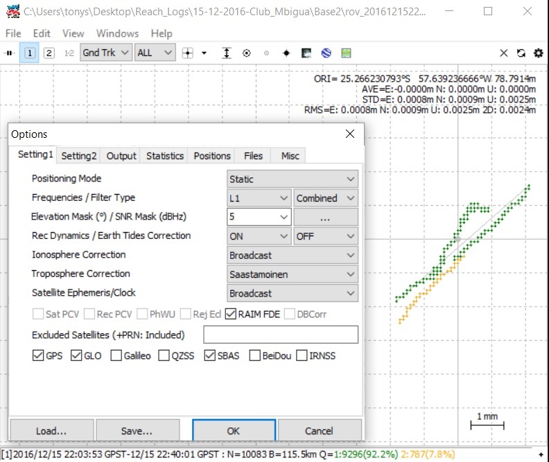Screen dimensions: 549x462
Task: Open the Help menu
Action: (x=162, y=33)
